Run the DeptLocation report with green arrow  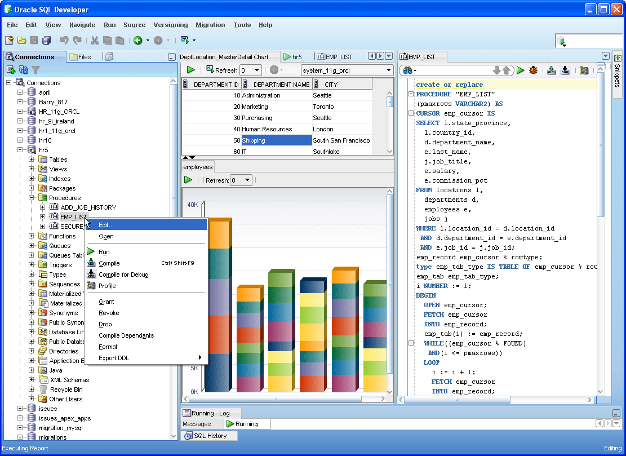pyautogui.click(x=191, y=70)
